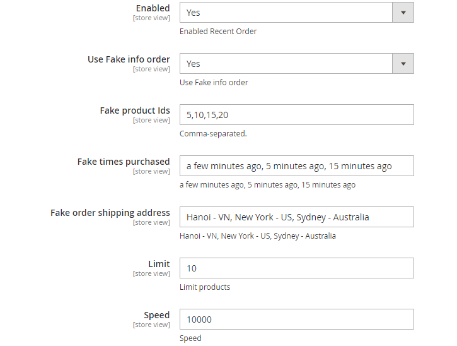This screenshot has height=346, width=457.
Task: Click the bold Fake order shipping address label
Action: point(110,213)
